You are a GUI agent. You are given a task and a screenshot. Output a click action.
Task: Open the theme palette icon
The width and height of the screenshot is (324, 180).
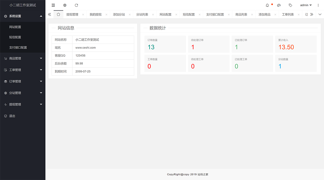(x=279, y=5)
